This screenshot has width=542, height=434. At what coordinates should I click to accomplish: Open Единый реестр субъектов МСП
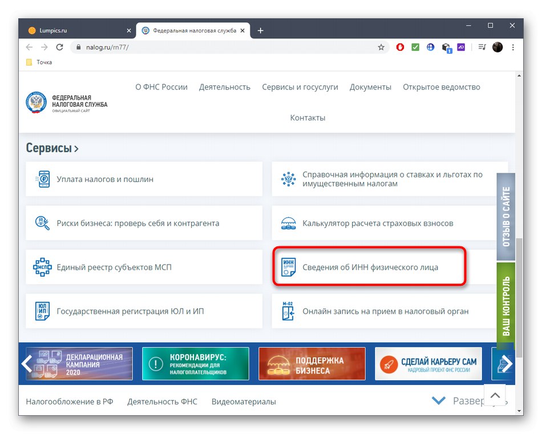tap(144, 267)
